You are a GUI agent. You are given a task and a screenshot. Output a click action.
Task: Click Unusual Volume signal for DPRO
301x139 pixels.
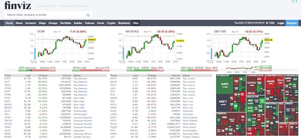pos(83,127)
